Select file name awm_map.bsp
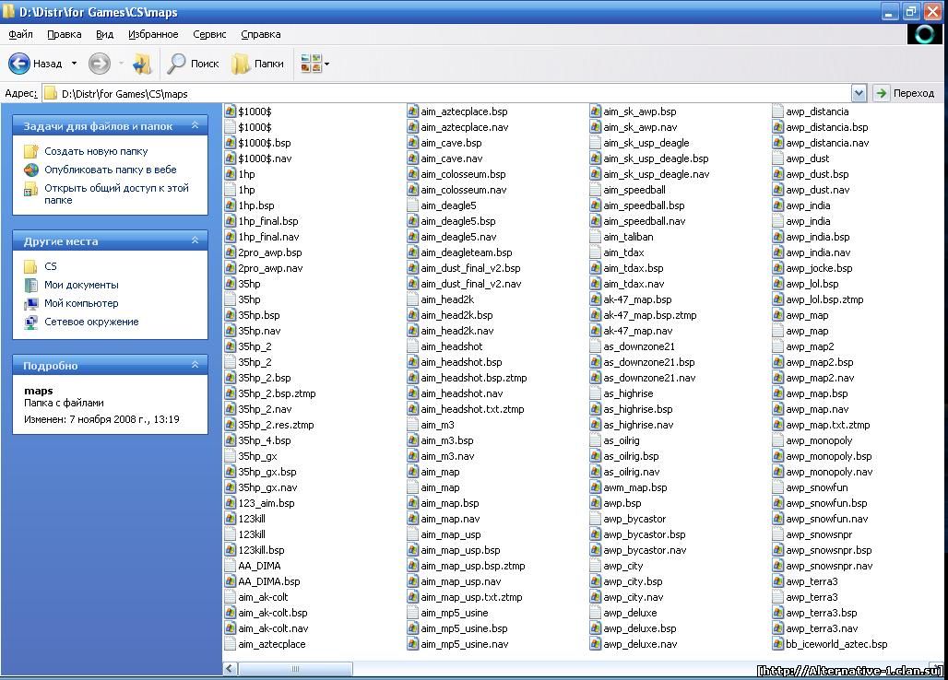The height and width of the screenshot is (680, 948). [635, 487]
